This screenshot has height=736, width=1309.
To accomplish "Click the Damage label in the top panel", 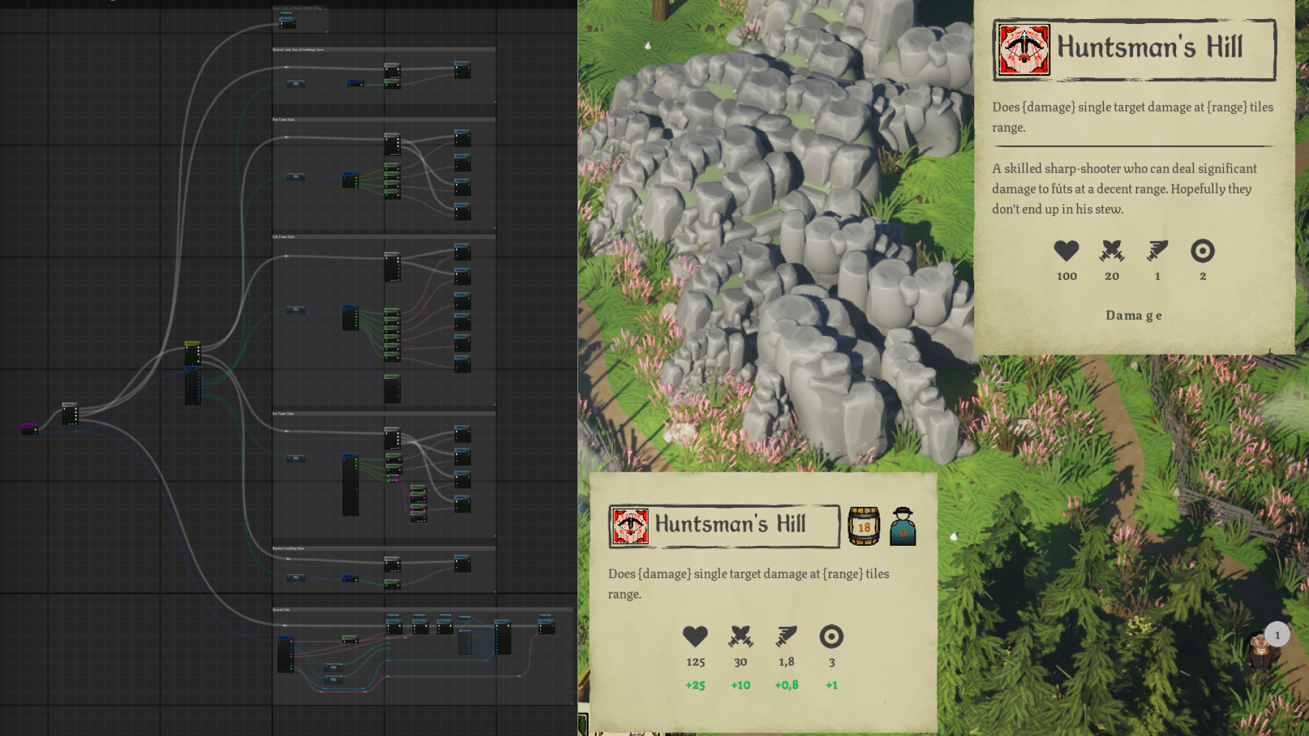I will pyautogui.click(x=1133, y=316).
